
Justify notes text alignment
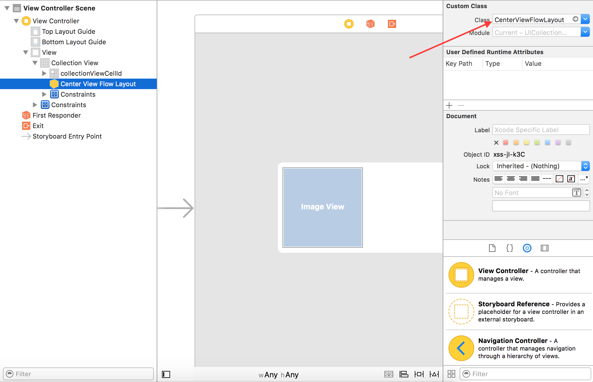[x=535, y=179]
